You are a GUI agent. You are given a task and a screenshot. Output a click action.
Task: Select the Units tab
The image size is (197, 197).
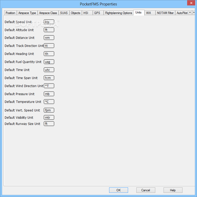(139, 12)
